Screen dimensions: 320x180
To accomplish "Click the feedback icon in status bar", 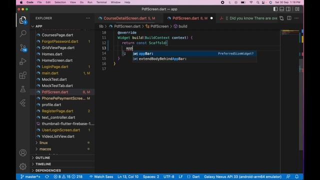I will [x=288, y=176].
